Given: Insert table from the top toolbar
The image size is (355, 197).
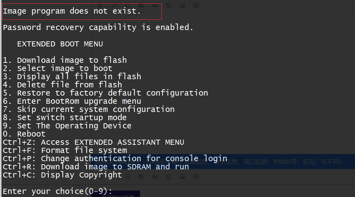Looking at the screenshot, I should point(196,5).
